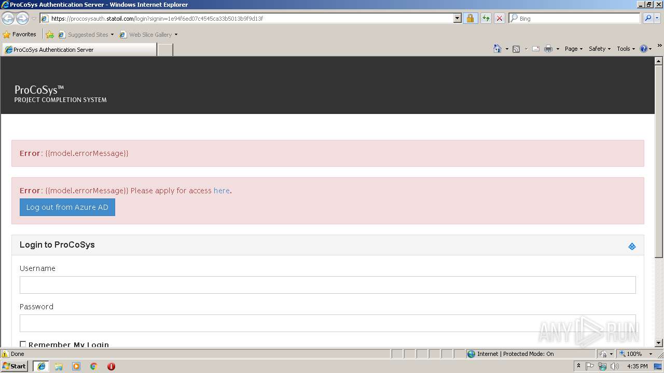664x373 pixels.
Task: Open Windows Media Player taskbar icon
Action: [x=76, y=366]
